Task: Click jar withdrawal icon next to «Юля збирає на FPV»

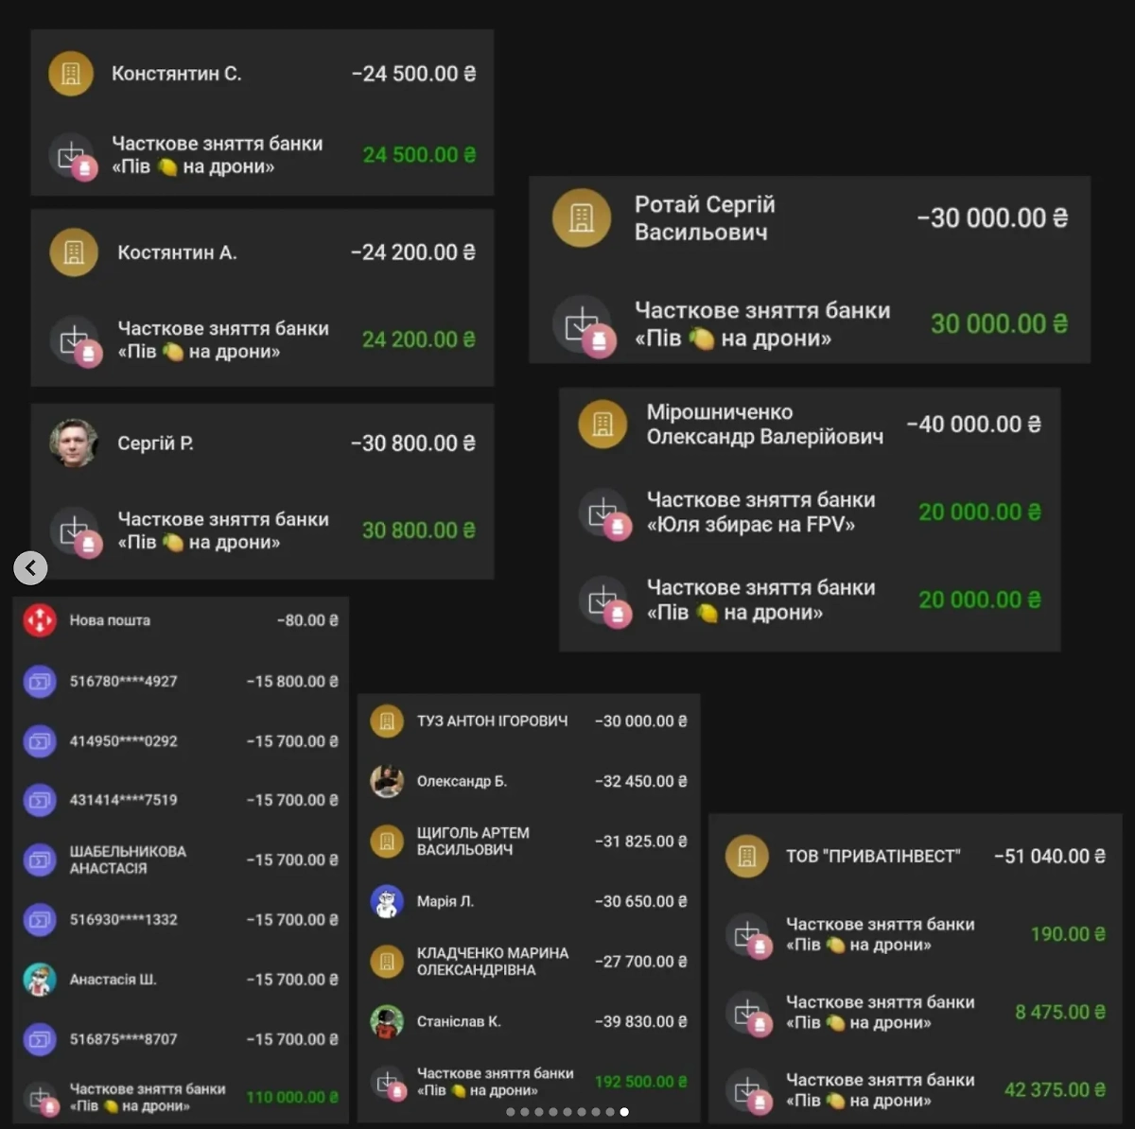Action: (x=603, y=512)
